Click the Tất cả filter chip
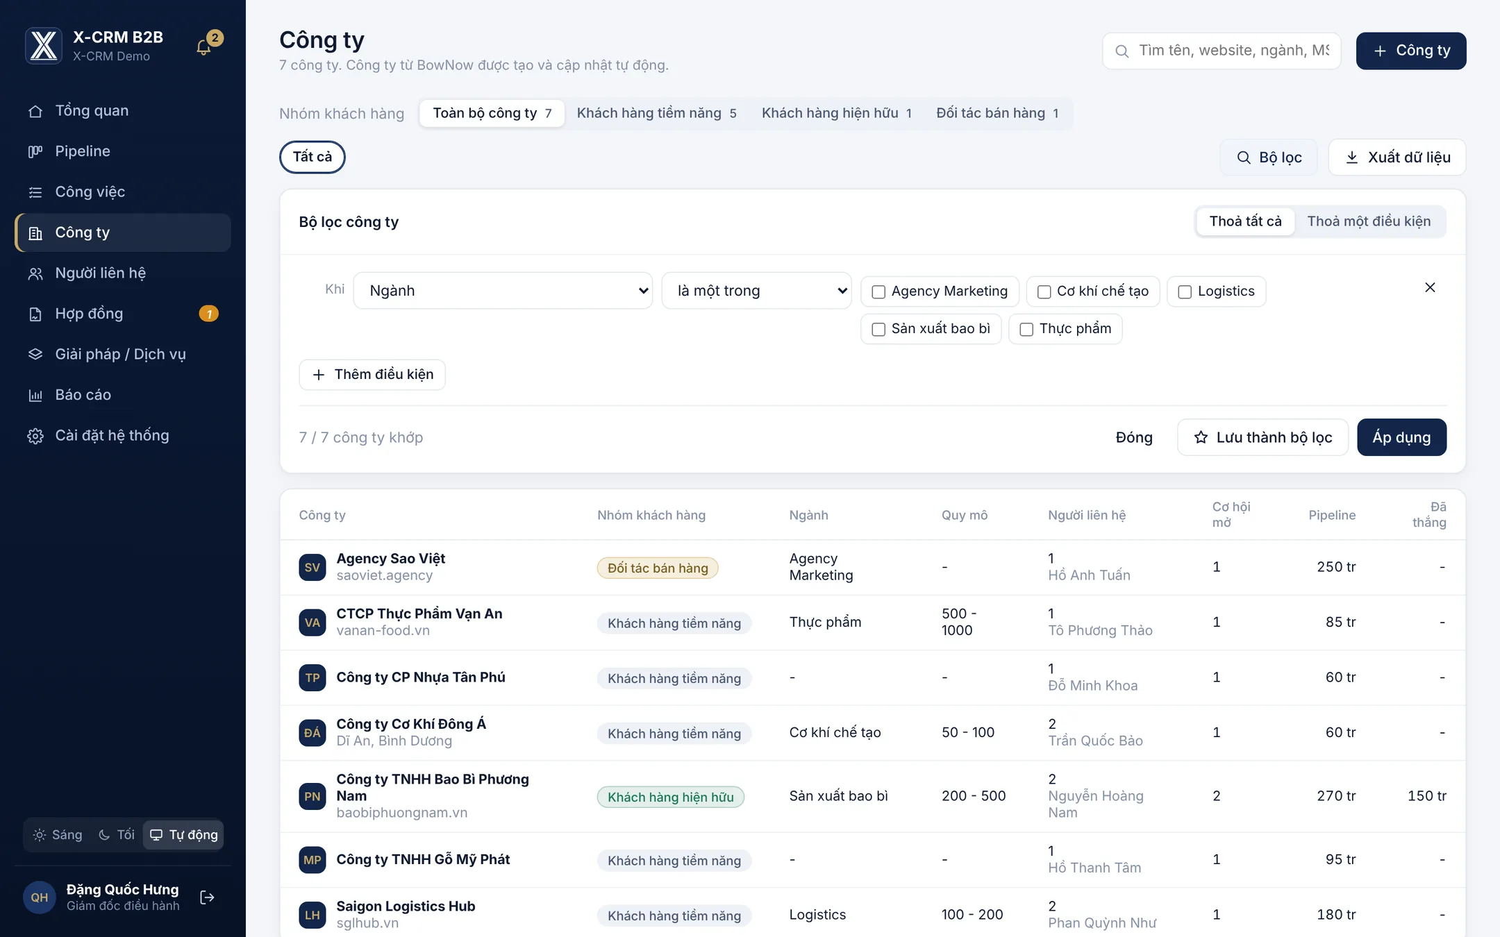The width and height of the screenshot is (1500, 937). click(312, 157)
